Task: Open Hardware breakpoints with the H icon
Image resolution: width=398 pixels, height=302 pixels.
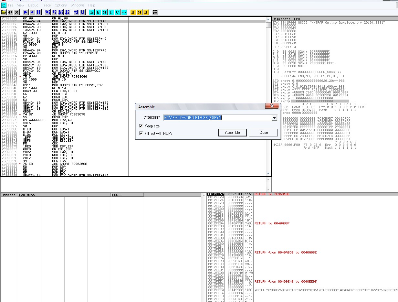Action: coord(146,12)
